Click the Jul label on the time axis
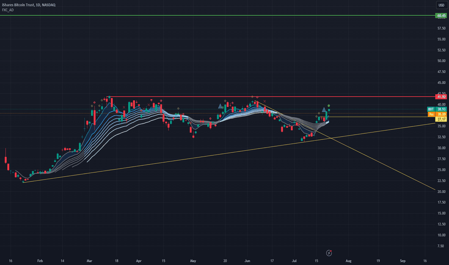The width and height of the screenshot is (449, 265). pos(294,261)
